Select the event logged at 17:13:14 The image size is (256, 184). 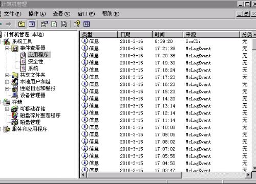165,106
